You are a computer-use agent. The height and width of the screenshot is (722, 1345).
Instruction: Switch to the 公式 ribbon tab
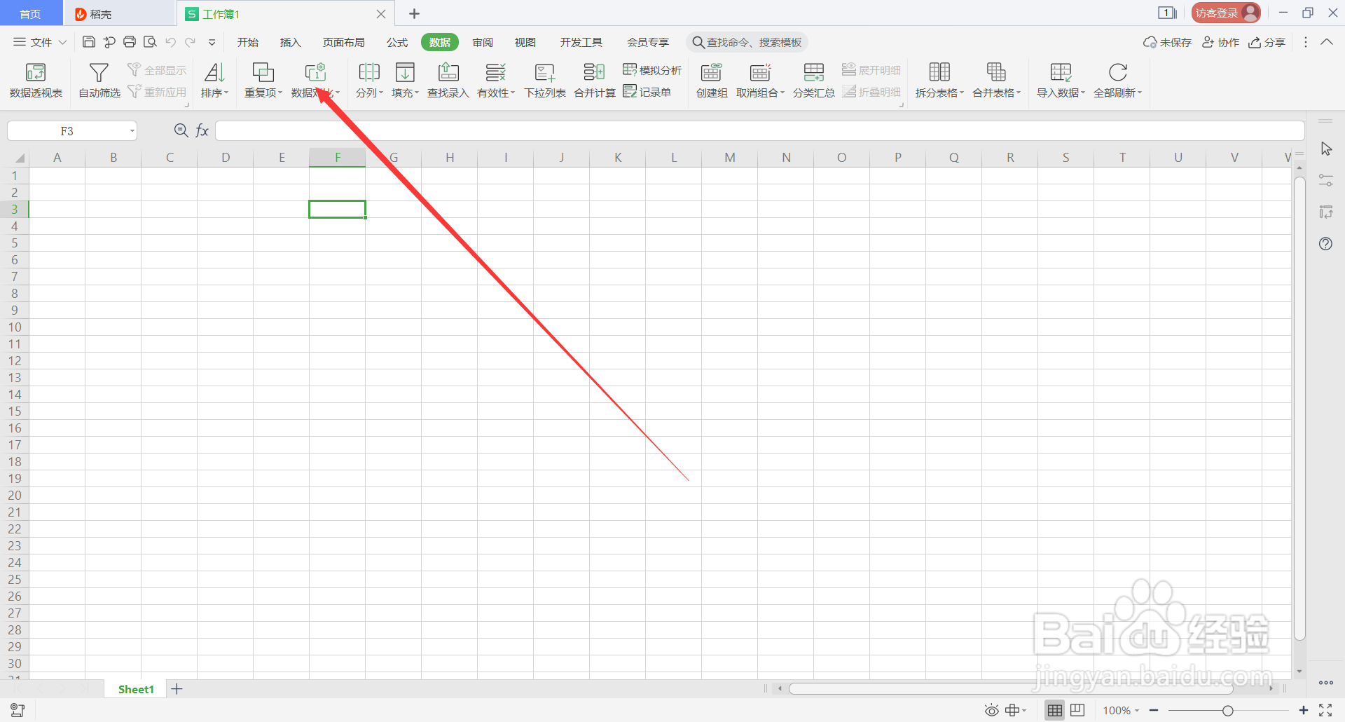point(397,42)
